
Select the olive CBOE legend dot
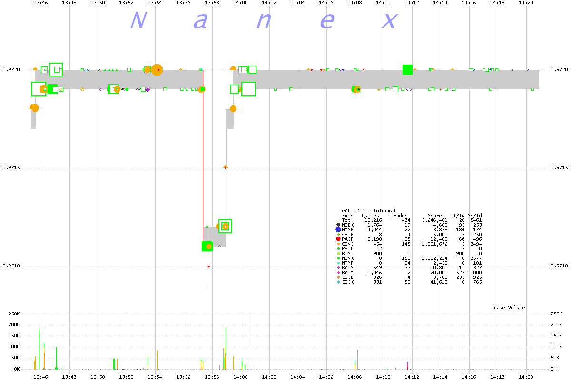pyautogui.click(x=338, y=234)
